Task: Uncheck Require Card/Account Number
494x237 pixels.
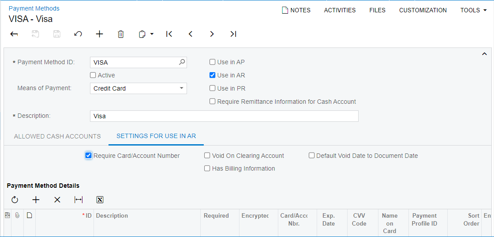Action: (x=89, y=155)
